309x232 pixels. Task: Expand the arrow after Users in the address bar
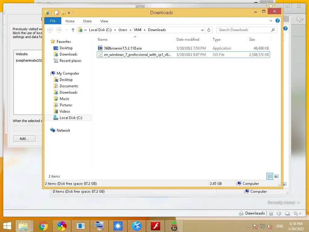point(130,30)
